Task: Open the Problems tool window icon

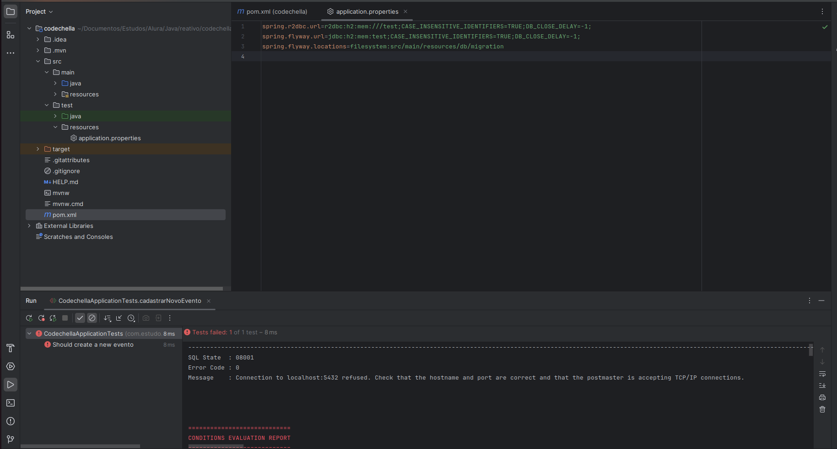Action: [x=11, y=421]
